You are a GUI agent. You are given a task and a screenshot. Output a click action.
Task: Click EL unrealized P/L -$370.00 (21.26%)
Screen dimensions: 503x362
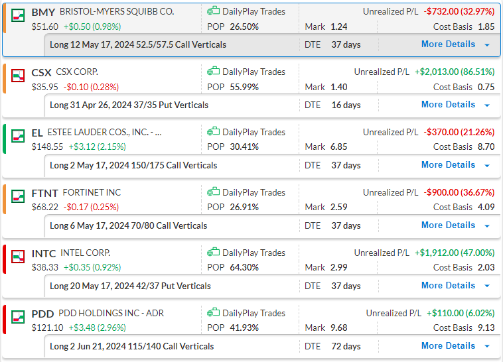pos(459,132)
